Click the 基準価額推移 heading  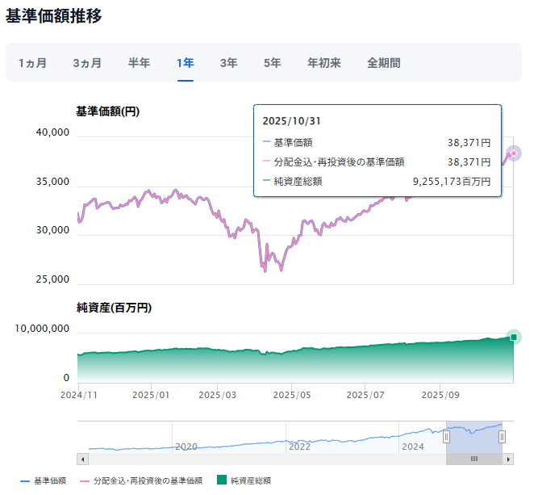click(x=54, y=16)
